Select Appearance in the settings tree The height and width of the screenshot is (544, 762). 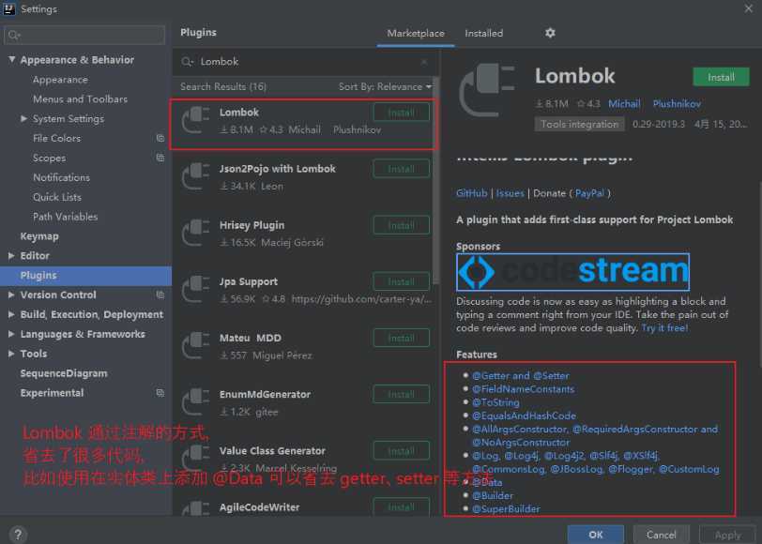point(60,79)
